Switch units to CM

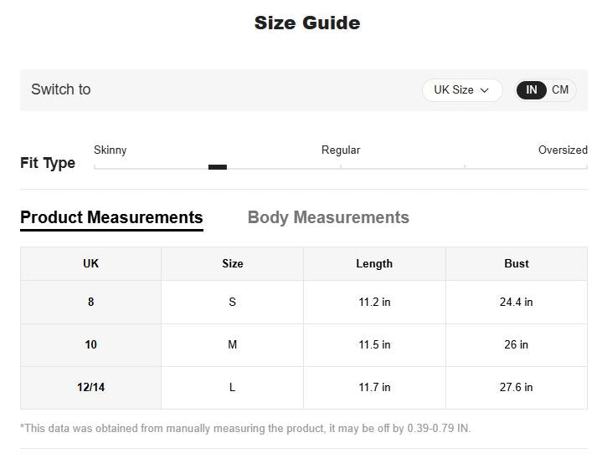click(x=560, y=90)
